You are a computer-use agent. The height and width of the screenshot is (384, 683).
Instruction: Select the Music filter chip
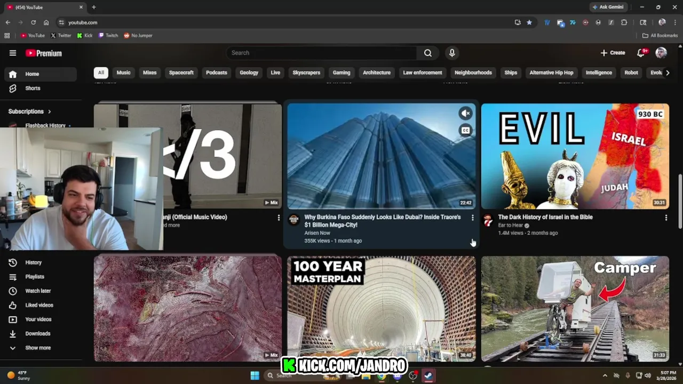tap(124, 73)
